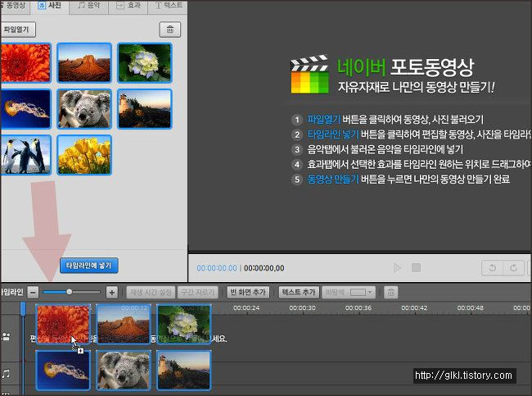Select the hydrangea photo thumbnail in library
Viewport: 532px width, 396px height.
[x=145, y=63]
